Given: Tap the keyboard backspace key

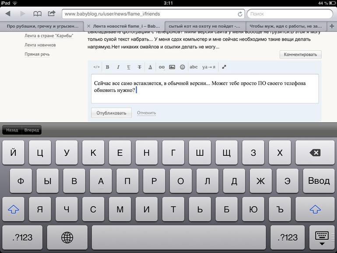Looking at the screenshot, I should [315, 153].
